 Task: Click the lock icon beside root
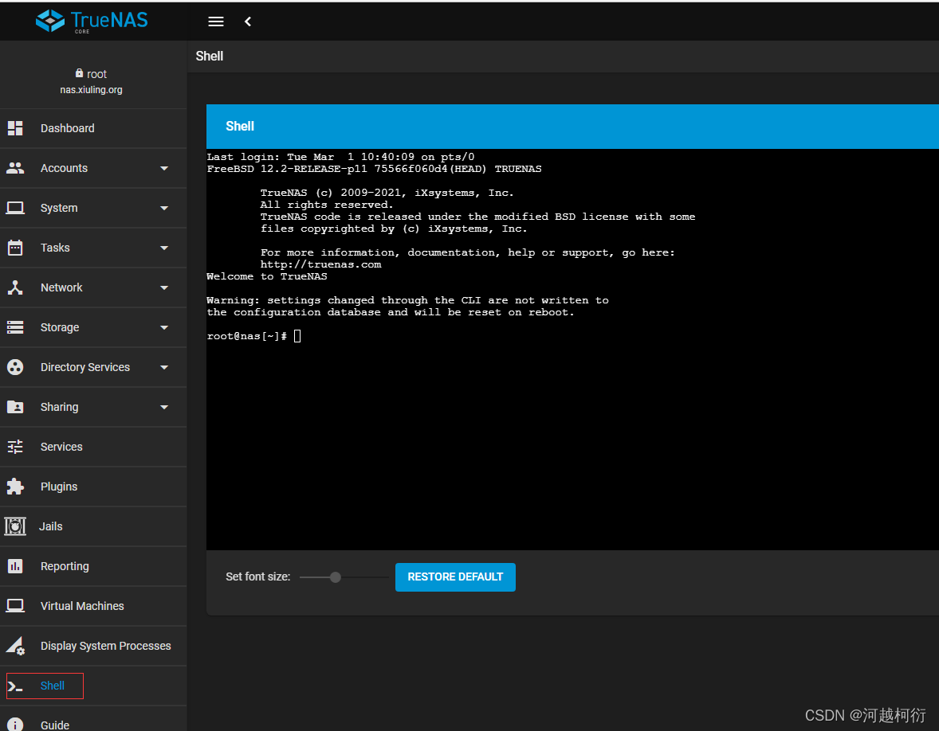click(x=79, y=73)
